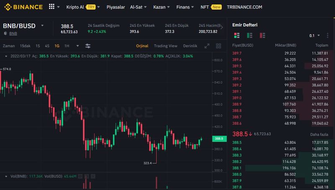Select Zaman chart interval

[9, 46]
